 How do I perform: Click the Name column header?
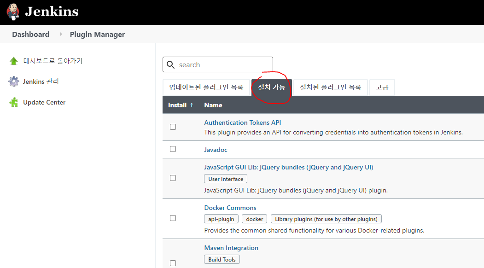213,105
